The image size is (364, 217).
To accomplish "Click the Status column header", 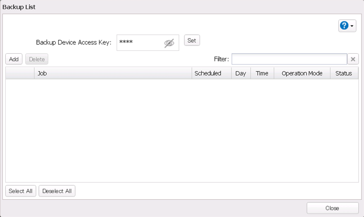I will point(344,73).
